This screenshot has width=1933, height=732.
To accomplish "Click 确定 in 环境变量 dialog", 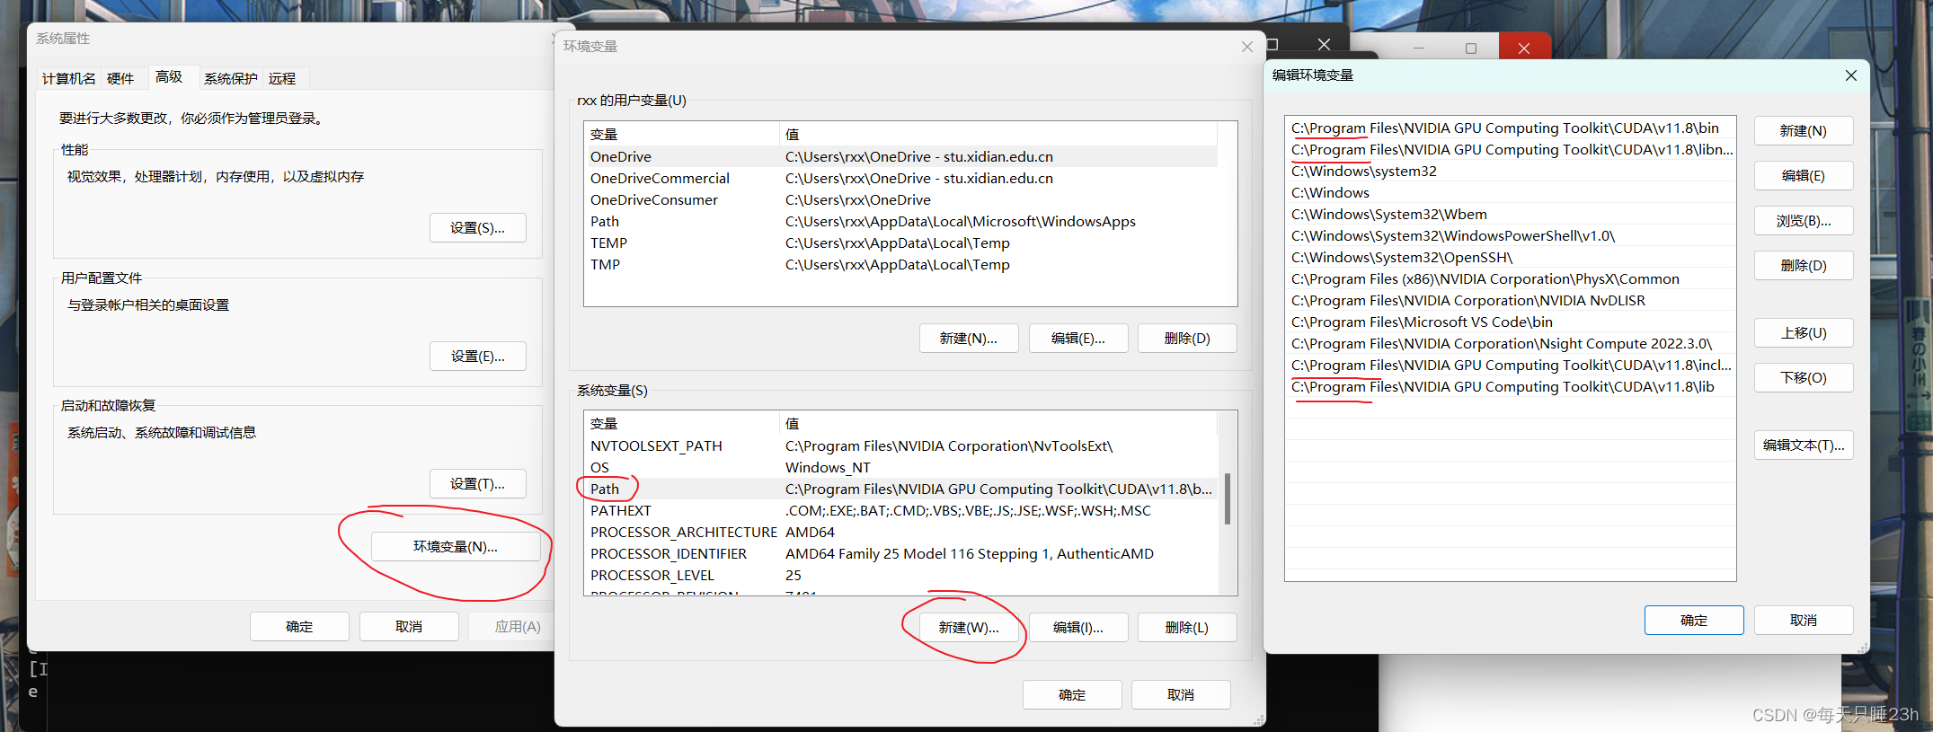I will [x=1072, y=695].
